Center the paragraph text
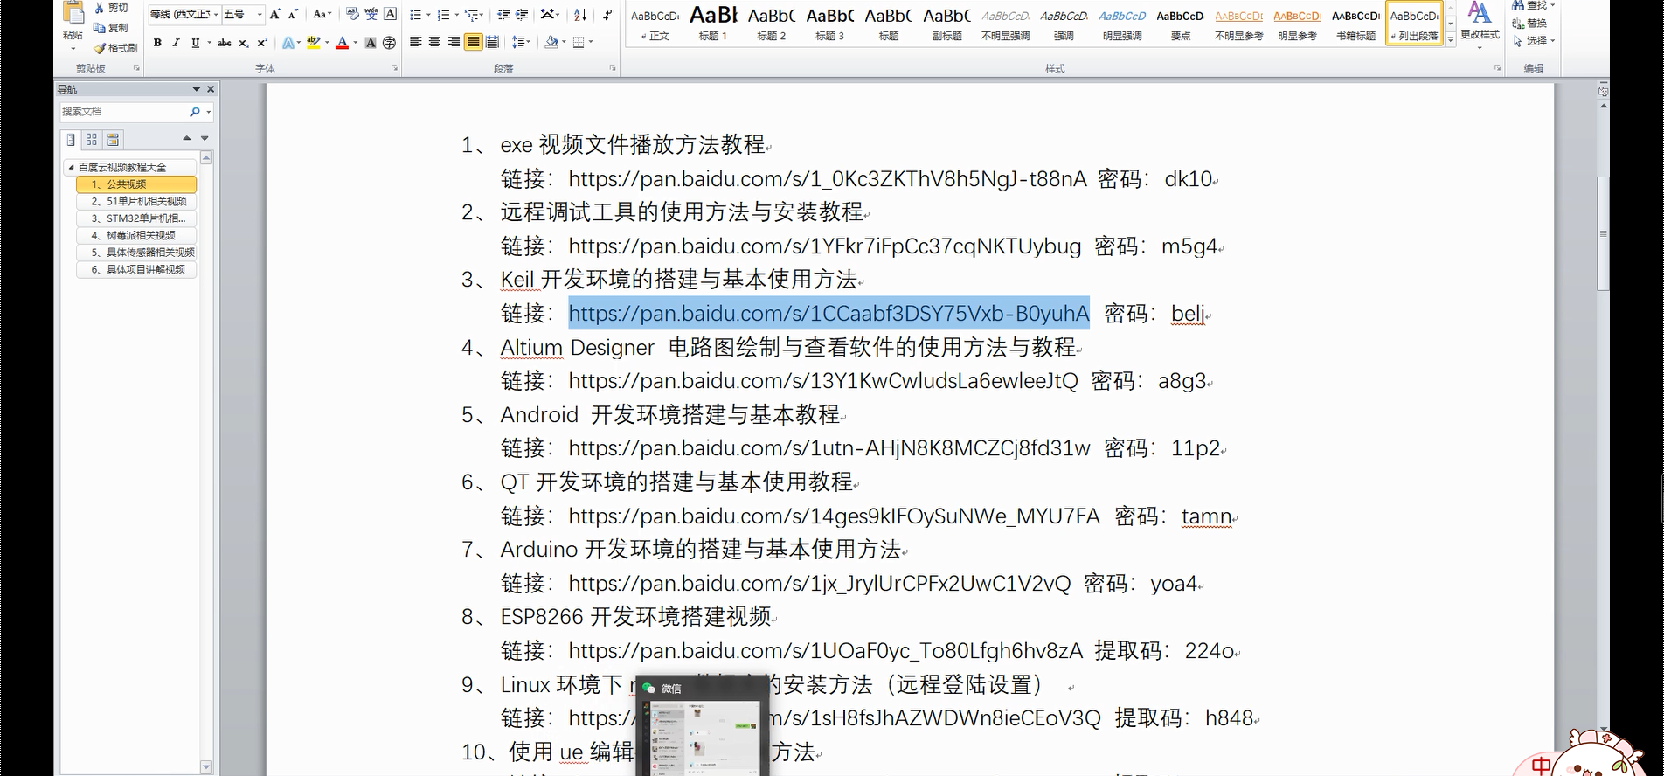Screen dimensions: 1664x776 coord(434,42)
